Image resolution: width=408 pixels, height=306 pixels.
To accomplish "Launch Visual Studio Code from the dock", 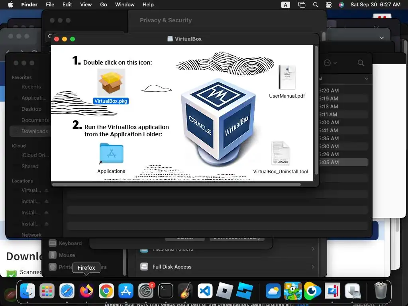I will coord(205,290).
